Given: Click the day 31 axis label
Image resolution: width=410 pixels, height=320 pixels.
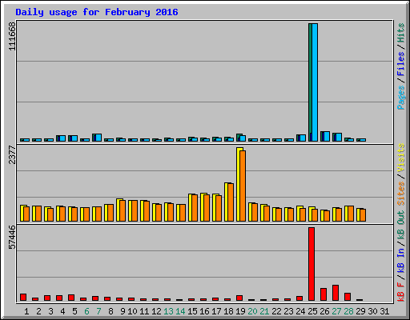Looking at the screenshot, I should pos(384,311).
